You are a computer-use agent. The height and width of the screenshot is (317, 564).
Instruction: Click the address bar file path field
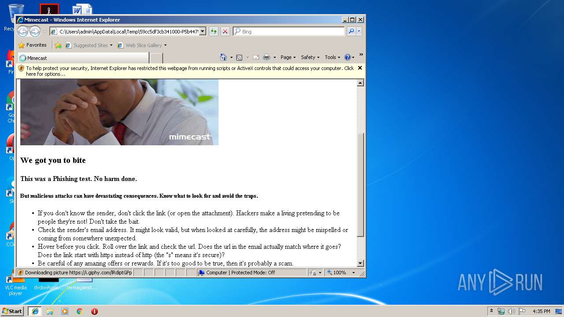[129, 31]
